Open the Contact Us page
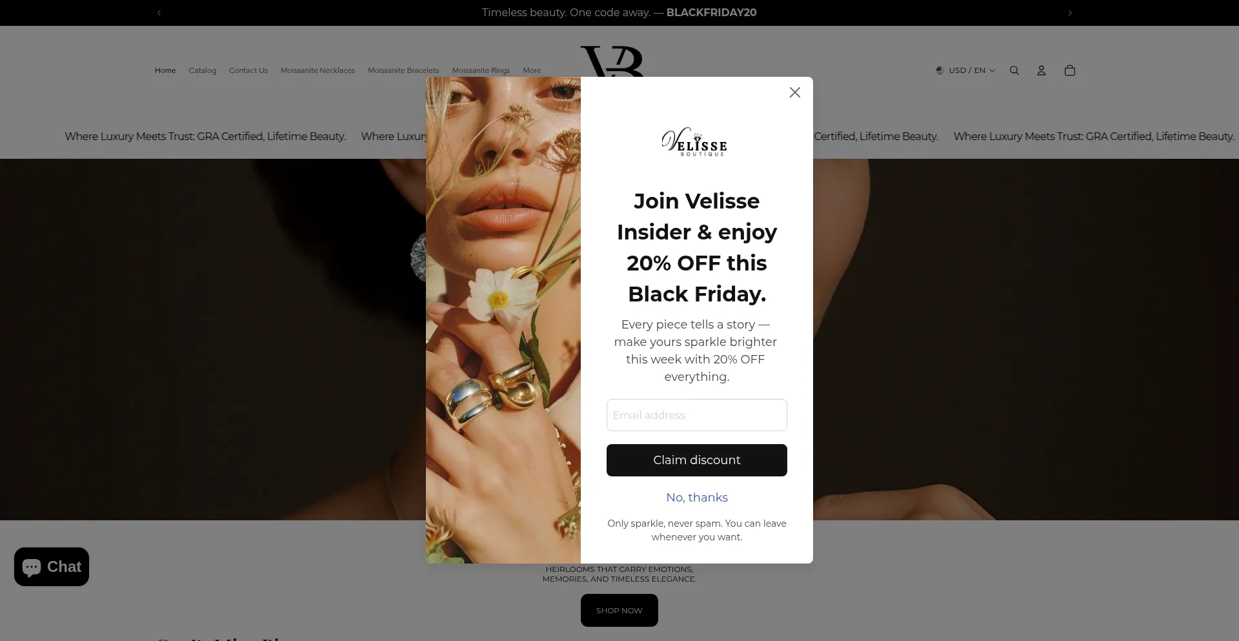This screenshot has height=641, width=1239. pos(248,70)
